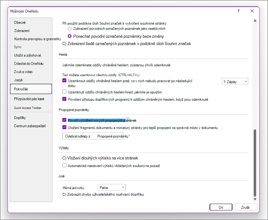Select the Pokročilé category
Screen dimensions: 268x220
31,89
